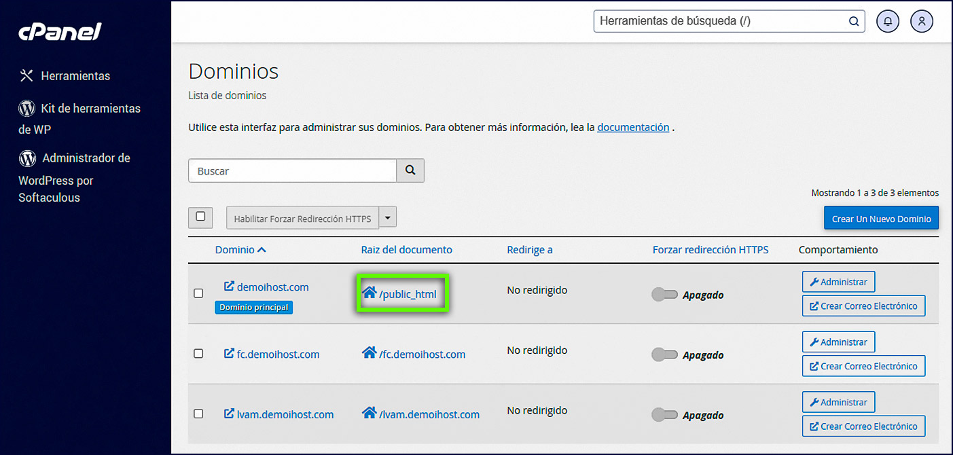Image resolution: width=953 pixels, height=455 pixels.
Task: Expand the Habilitar Forzar Redirección HTTPS dropdown arrow
Action: pos(387,217)
